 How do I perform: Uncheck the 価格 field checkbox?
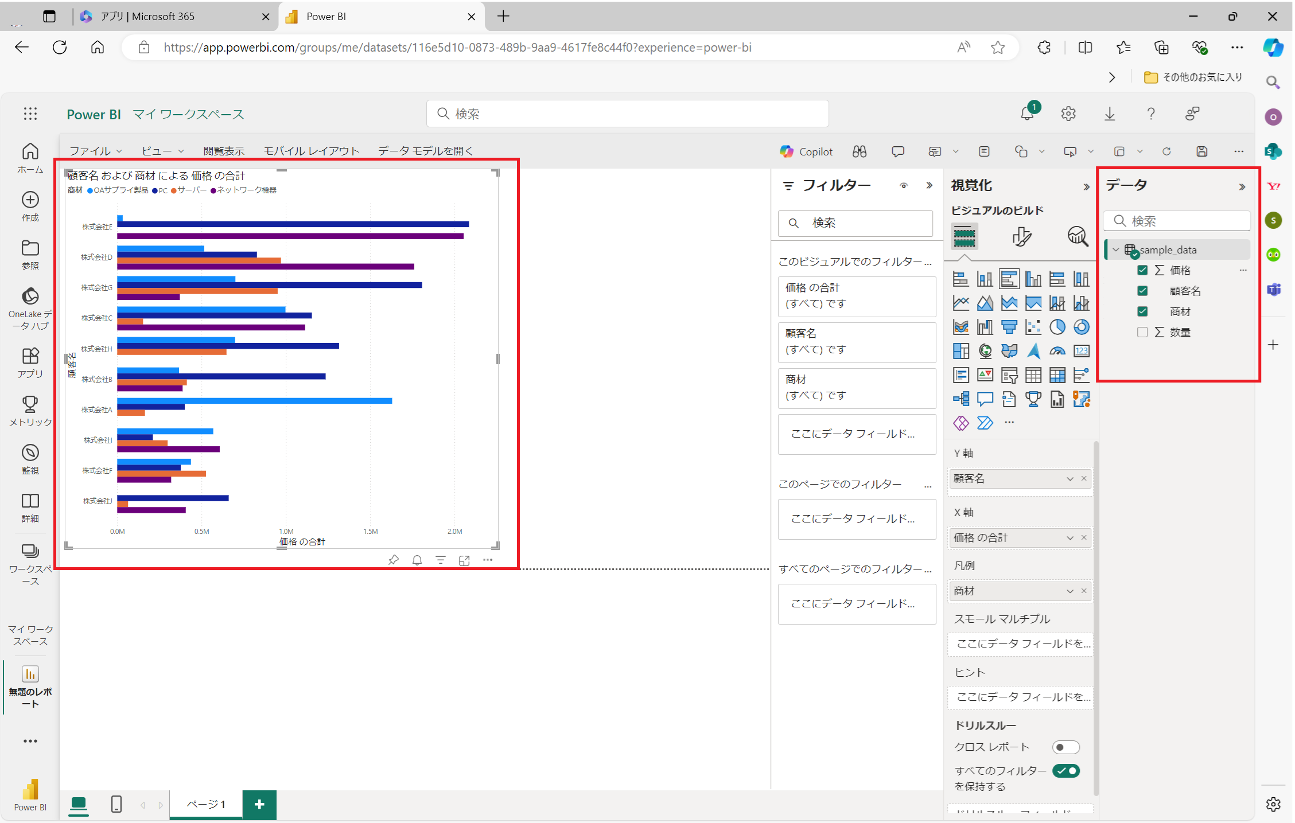1142,270
